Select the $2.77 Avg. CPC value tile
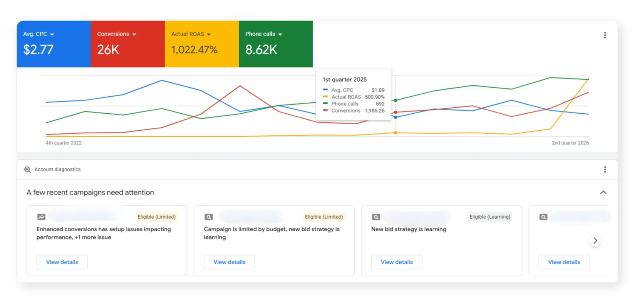 pyautogui.click(x=54, y=44)
